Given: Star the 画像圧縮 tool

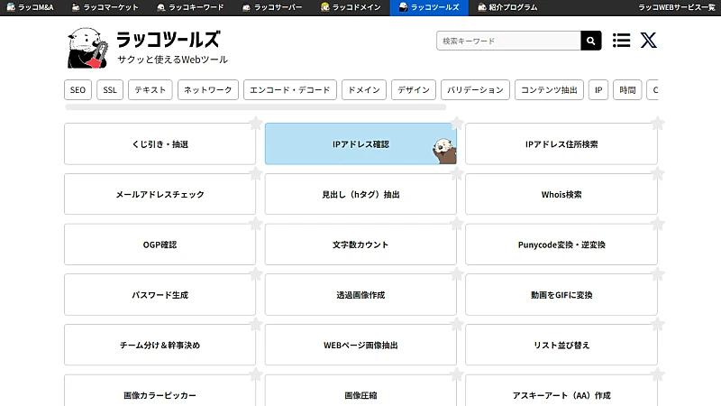Looking at the screenshot, I should [457, 374].
